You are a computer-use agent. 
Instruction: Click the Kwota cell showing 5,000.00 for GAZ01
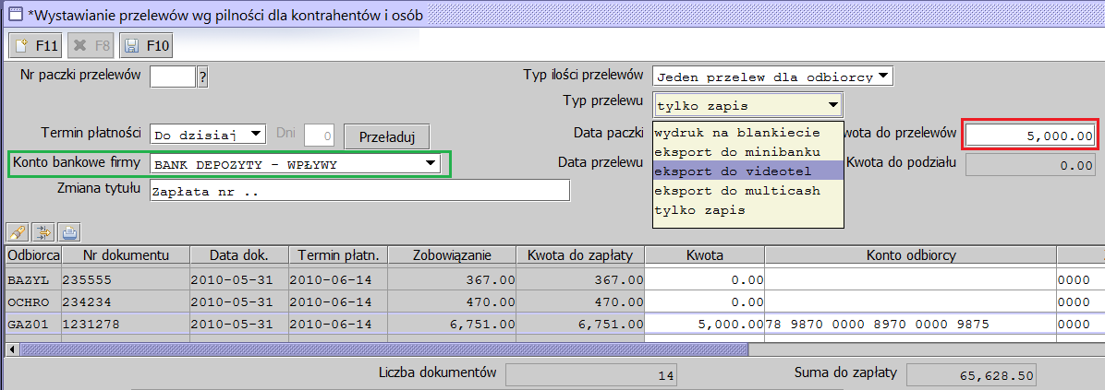(705, 324)
